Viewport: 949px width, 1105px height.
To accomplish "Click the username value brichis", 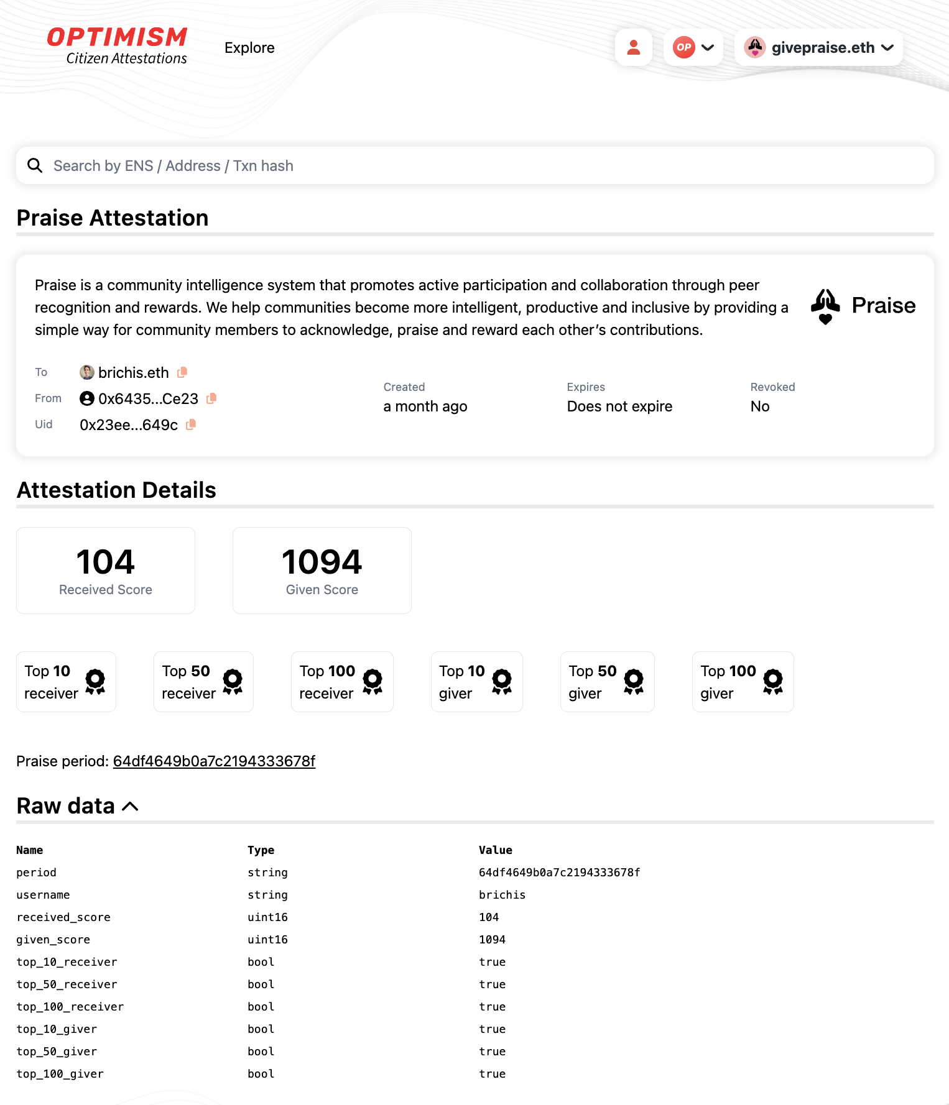I will click(x=502, y=895).
